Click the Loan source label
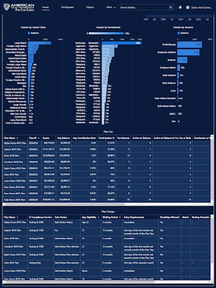Viewport: 216px width, 288px height. (x=173, y=91)
